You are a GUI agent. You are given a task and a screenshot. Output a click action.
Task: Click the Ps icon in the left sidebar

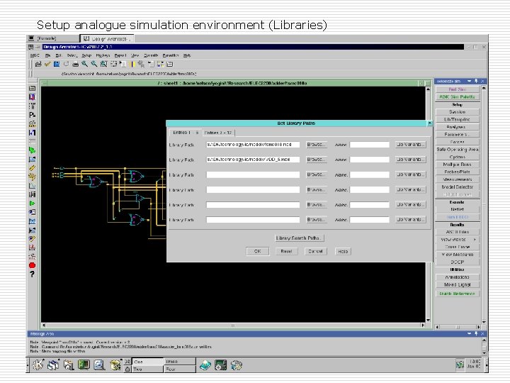[x=32, y=114]
